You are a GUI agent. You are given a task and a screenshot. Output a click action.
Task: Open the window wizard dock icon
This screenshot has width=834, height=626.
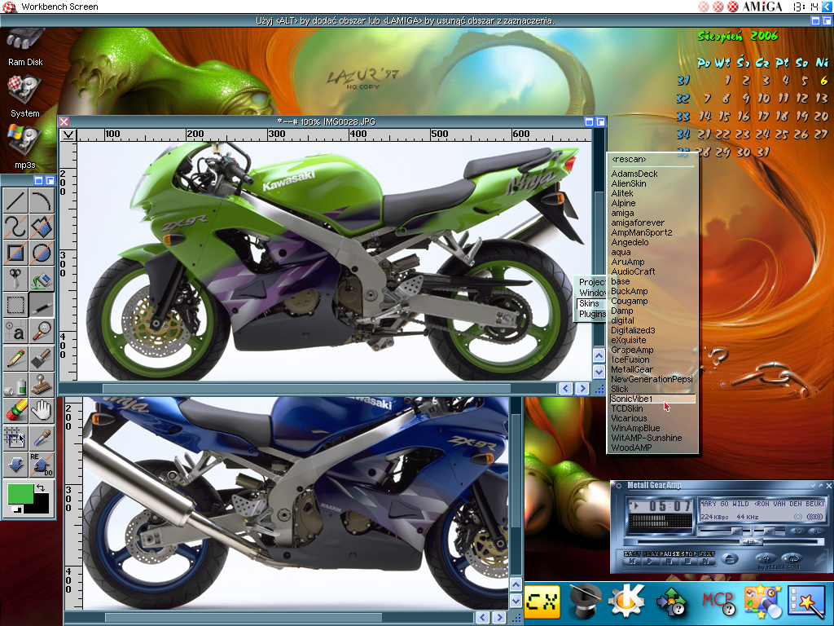coord(805,602)
